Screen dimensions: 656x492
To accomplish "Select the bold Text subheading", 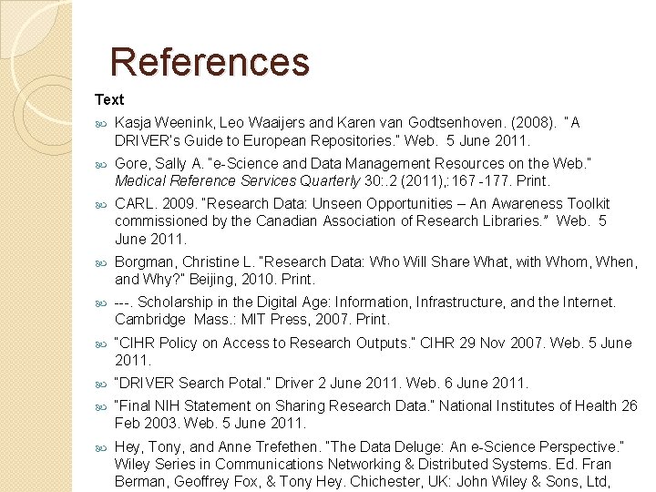I will tap(109, 99).
